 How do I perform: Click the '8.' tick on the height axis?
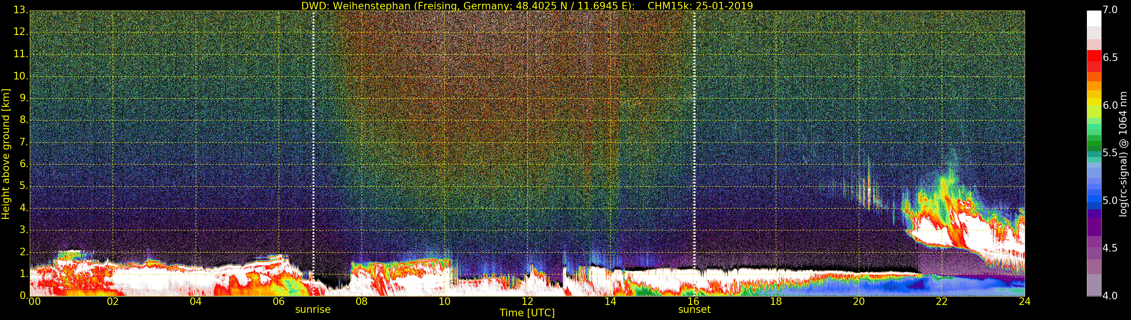23,119
